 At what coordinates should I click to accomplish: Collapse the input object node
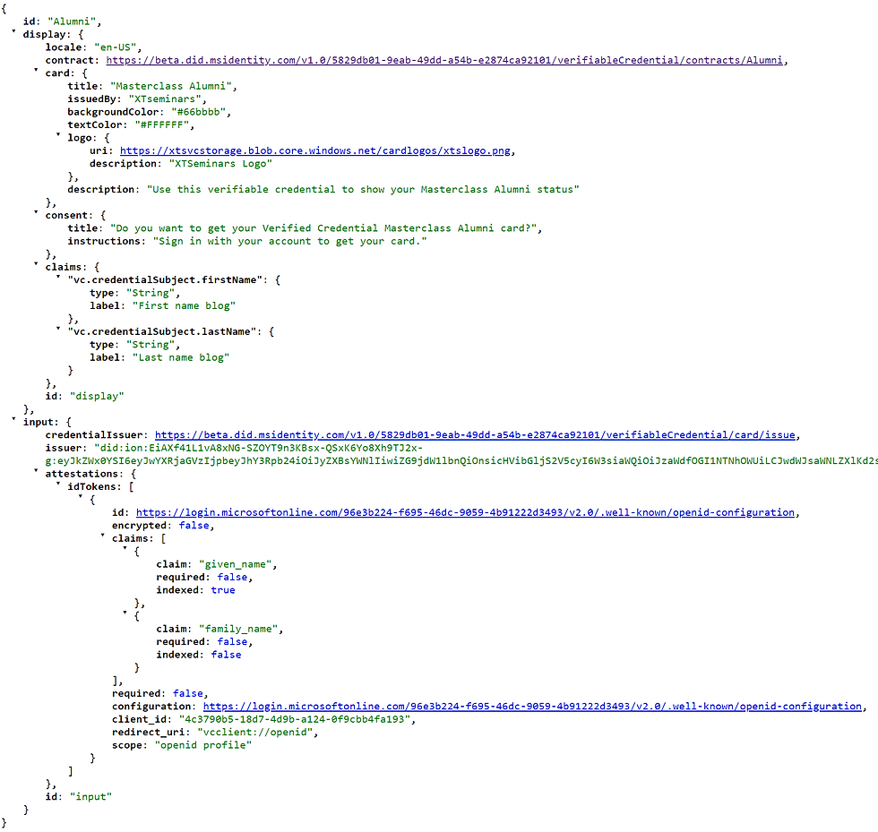pos(14,419)
